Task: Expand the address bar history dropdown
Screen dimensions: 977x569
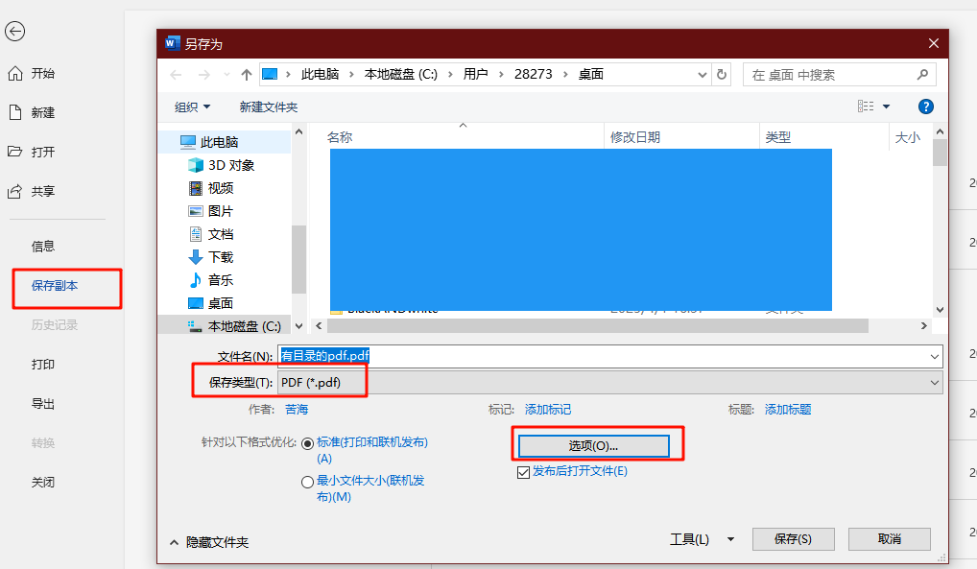Action: 703,75
